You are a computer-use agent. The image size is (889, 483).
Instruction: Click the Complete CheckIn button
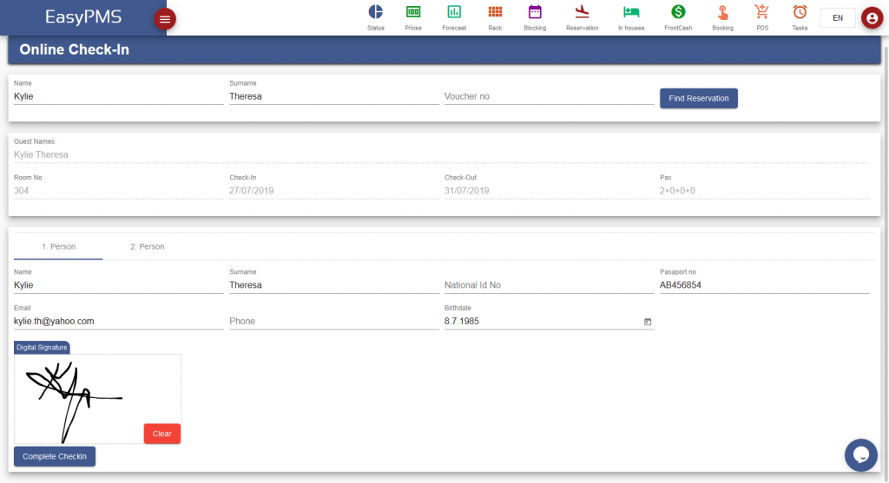tap(55, 456)
